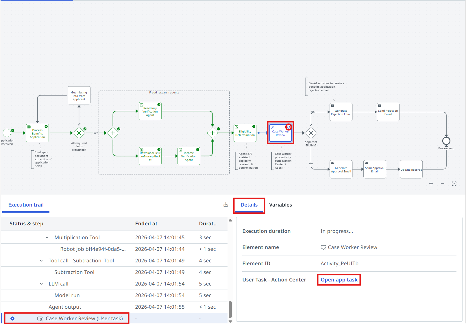The width and height of the screenshot is (466, 324).
Task: Zoom out of the process diagram
Action: [442, 184]
